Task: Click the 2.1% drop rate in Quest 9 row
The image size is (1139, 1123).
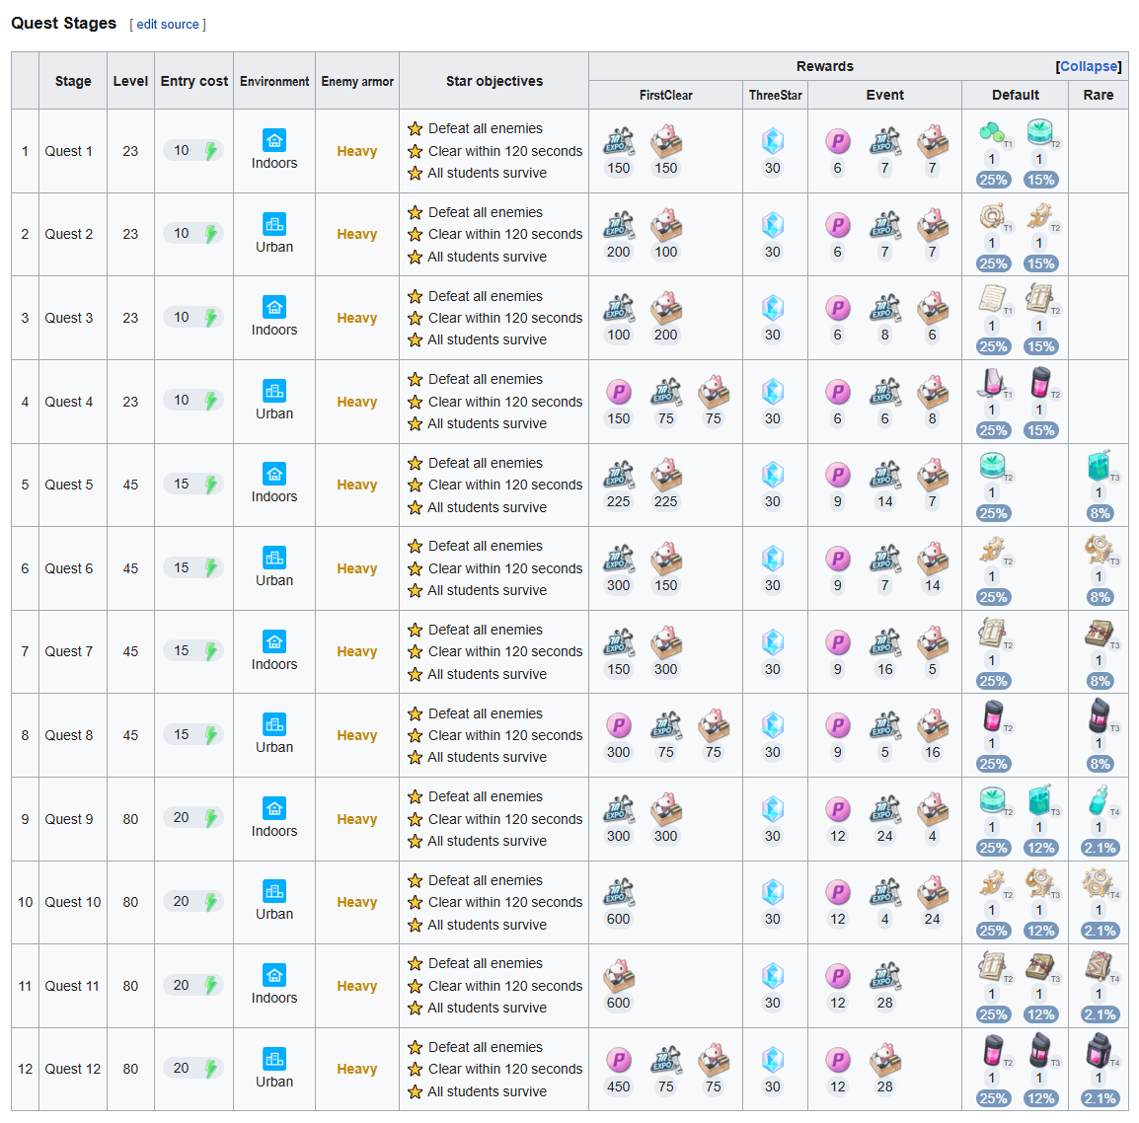Action: (x=1100, y=848)
